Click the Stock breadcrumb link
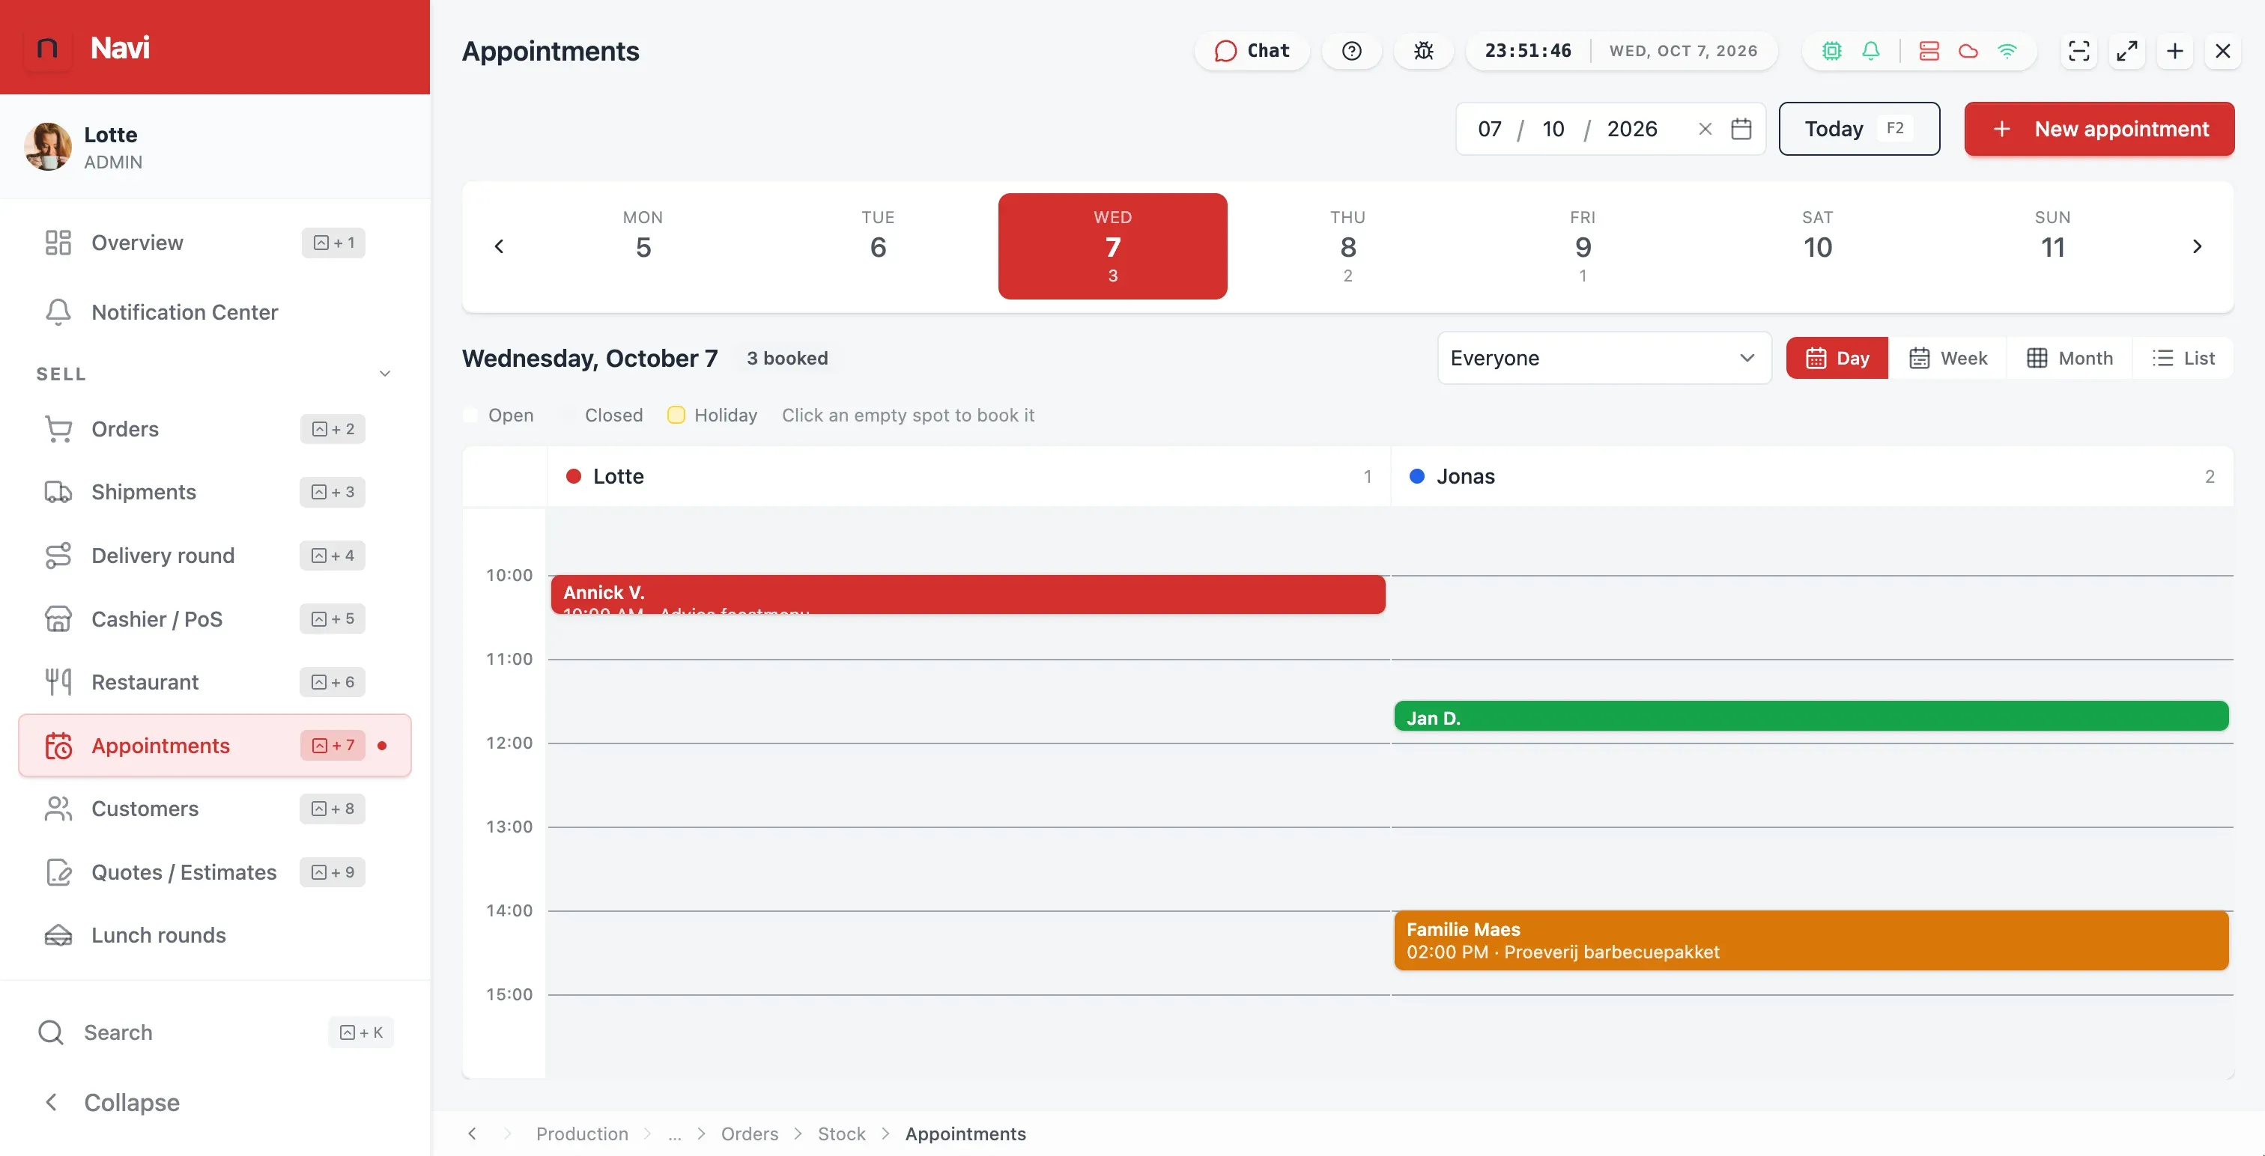 point(841,1134)
